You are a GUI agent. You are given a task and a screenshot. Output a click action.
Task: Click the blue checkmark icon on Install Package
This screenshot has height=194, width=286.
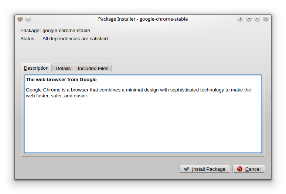[x=186, y=169]
